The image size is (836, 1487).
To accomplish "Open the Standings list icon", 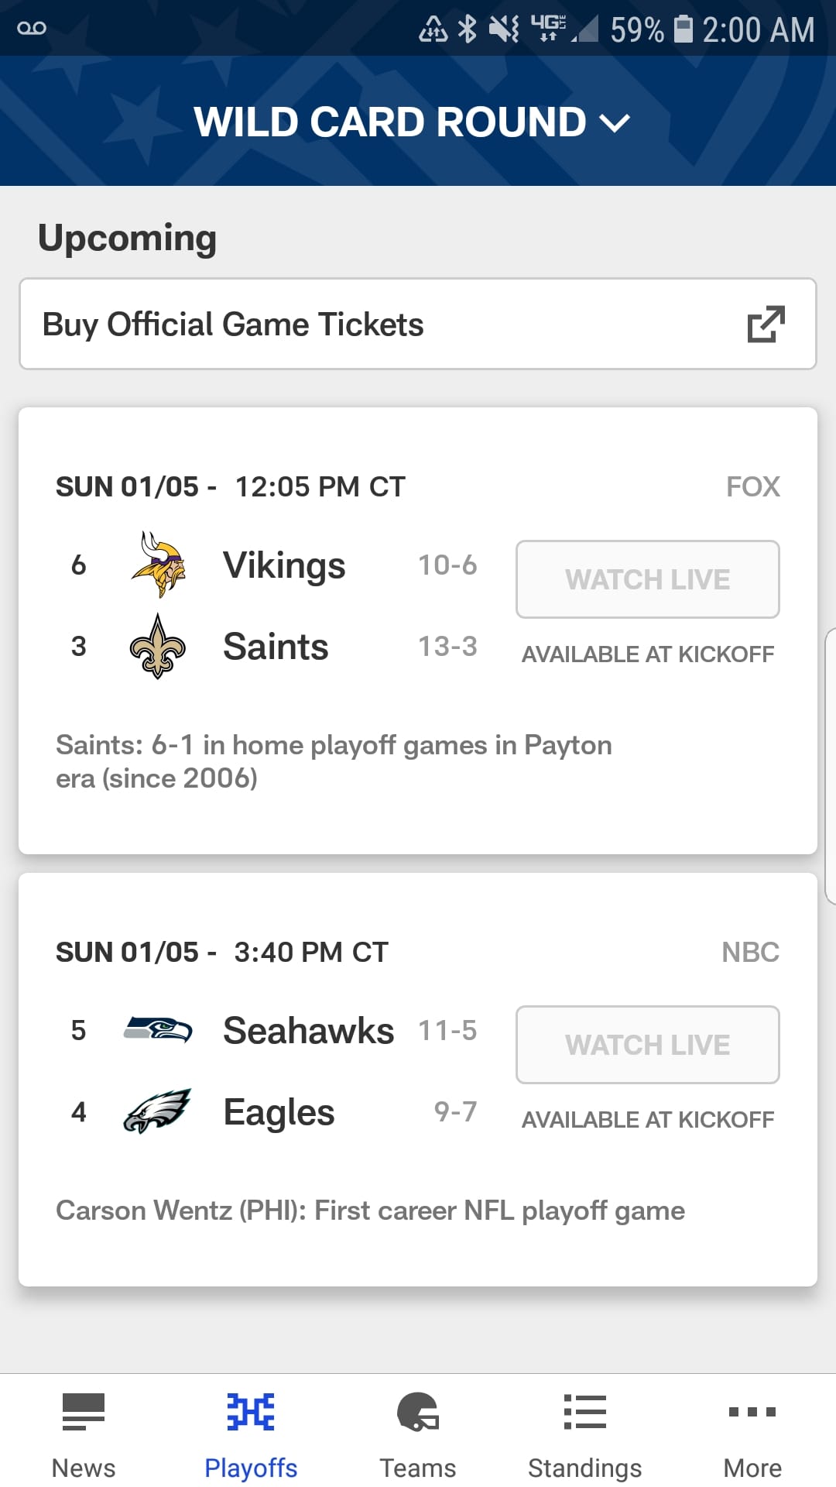I will [x=585, y=1411].
